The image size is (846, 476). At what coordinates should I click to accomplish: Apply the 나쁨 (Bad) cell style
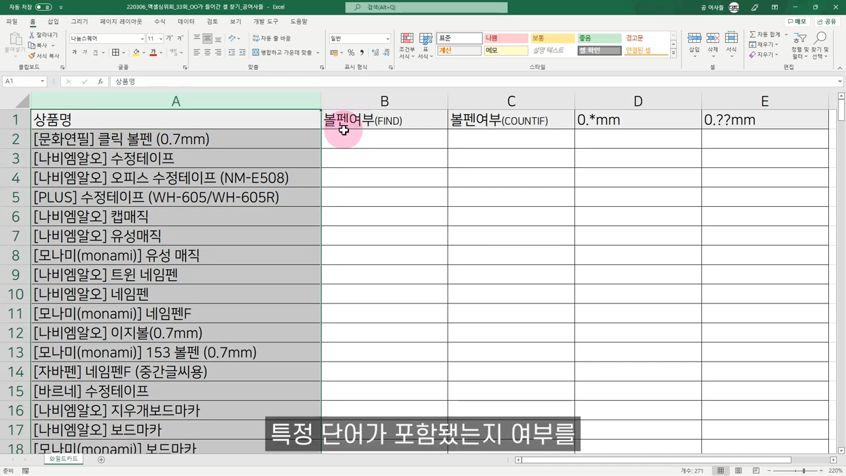[x=506, y=38]
